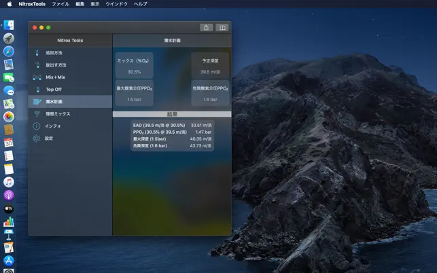This screenshot has height=273, width=437.
Task: Open the Apple menu
Action: point(10,4)
